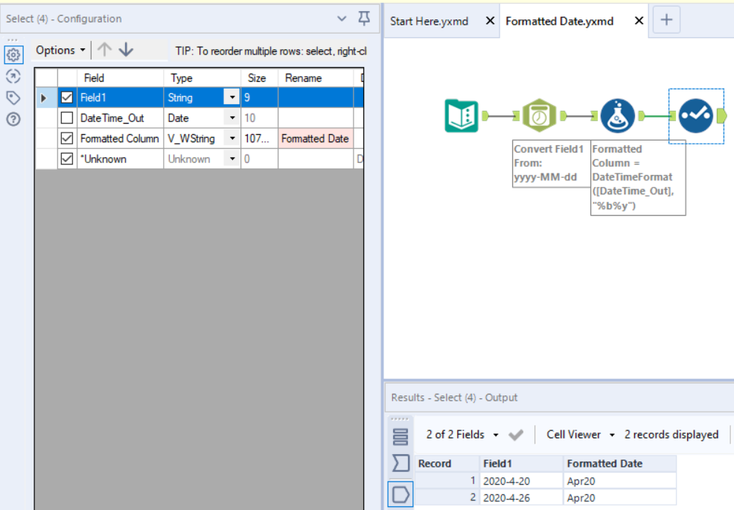Click the Text Input output anchor
Image resolution: width=734 pixels, height=510 pixels.
pos(485,115)
